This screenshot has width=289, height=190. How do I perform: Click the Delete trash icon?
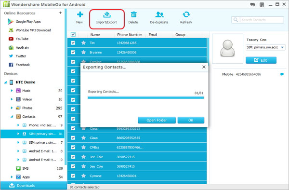point(133,14)
